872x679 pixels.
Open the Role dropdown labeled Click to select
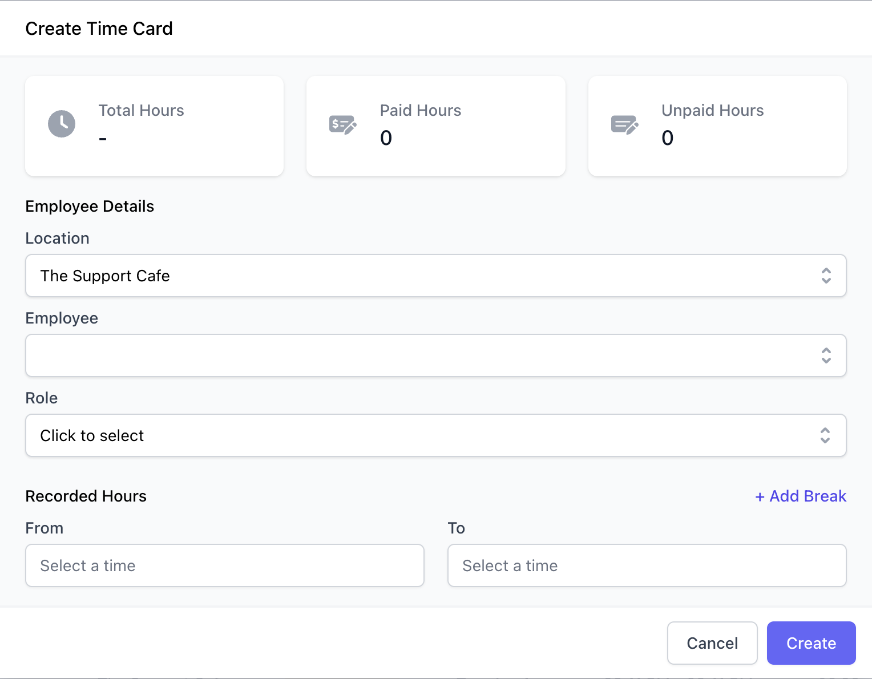point(436,435)
